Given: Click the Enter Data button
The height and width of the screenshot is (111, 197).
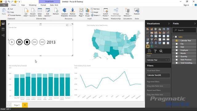Looking at the screenshot, I should 40,12.
